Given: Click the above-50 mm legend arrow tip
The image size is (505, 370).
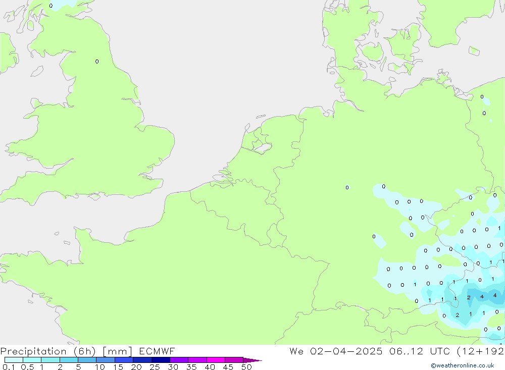Looking at the screenshot, I should (x=252, y=360).
